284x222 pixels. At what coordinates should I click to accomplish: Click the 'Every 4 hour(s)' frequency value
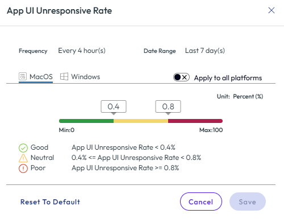(x=82, y=51)
